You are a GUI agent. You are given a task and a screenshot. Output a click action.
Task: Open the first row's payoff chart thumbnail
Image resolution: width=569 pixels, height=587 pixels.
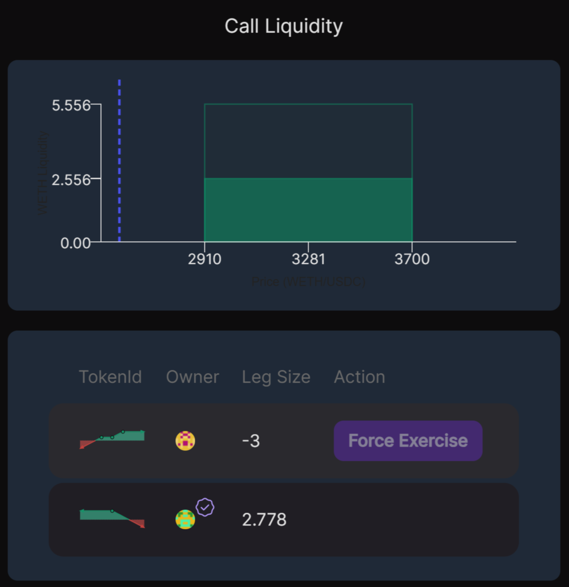tap(112, 439)
